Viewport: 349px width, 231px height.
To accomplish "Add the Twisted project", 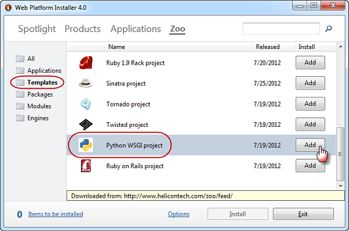I will click(310, 125).
